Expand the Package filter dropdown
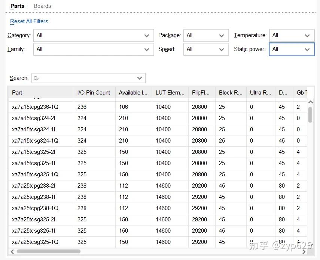The width and height of the screenshot is (320, 260). [x=206, y=35]
